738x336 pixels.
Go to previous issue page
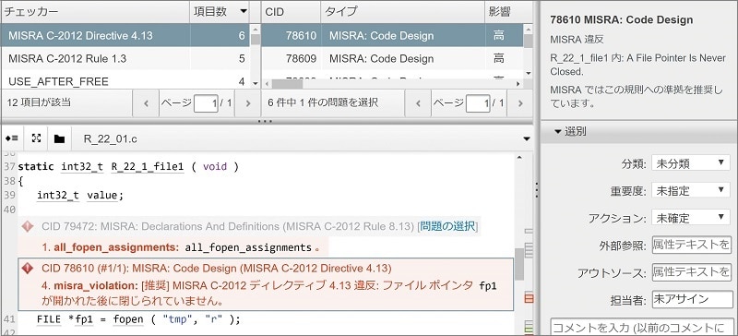click(x=418, y=102)
